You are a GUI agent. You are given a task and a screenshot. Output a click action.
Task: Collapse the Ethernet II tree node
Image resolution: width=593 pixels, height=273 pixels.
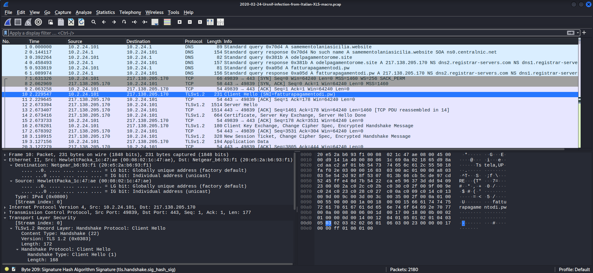pyautogui.click(x=5, y=160)
